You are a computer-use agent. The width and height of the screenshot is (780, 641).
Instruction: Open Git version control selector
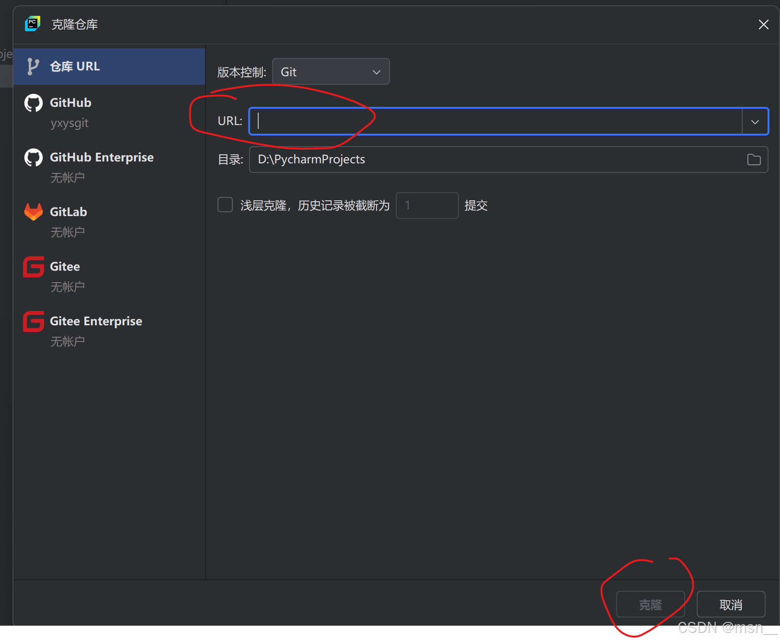[x=330, y=71]
